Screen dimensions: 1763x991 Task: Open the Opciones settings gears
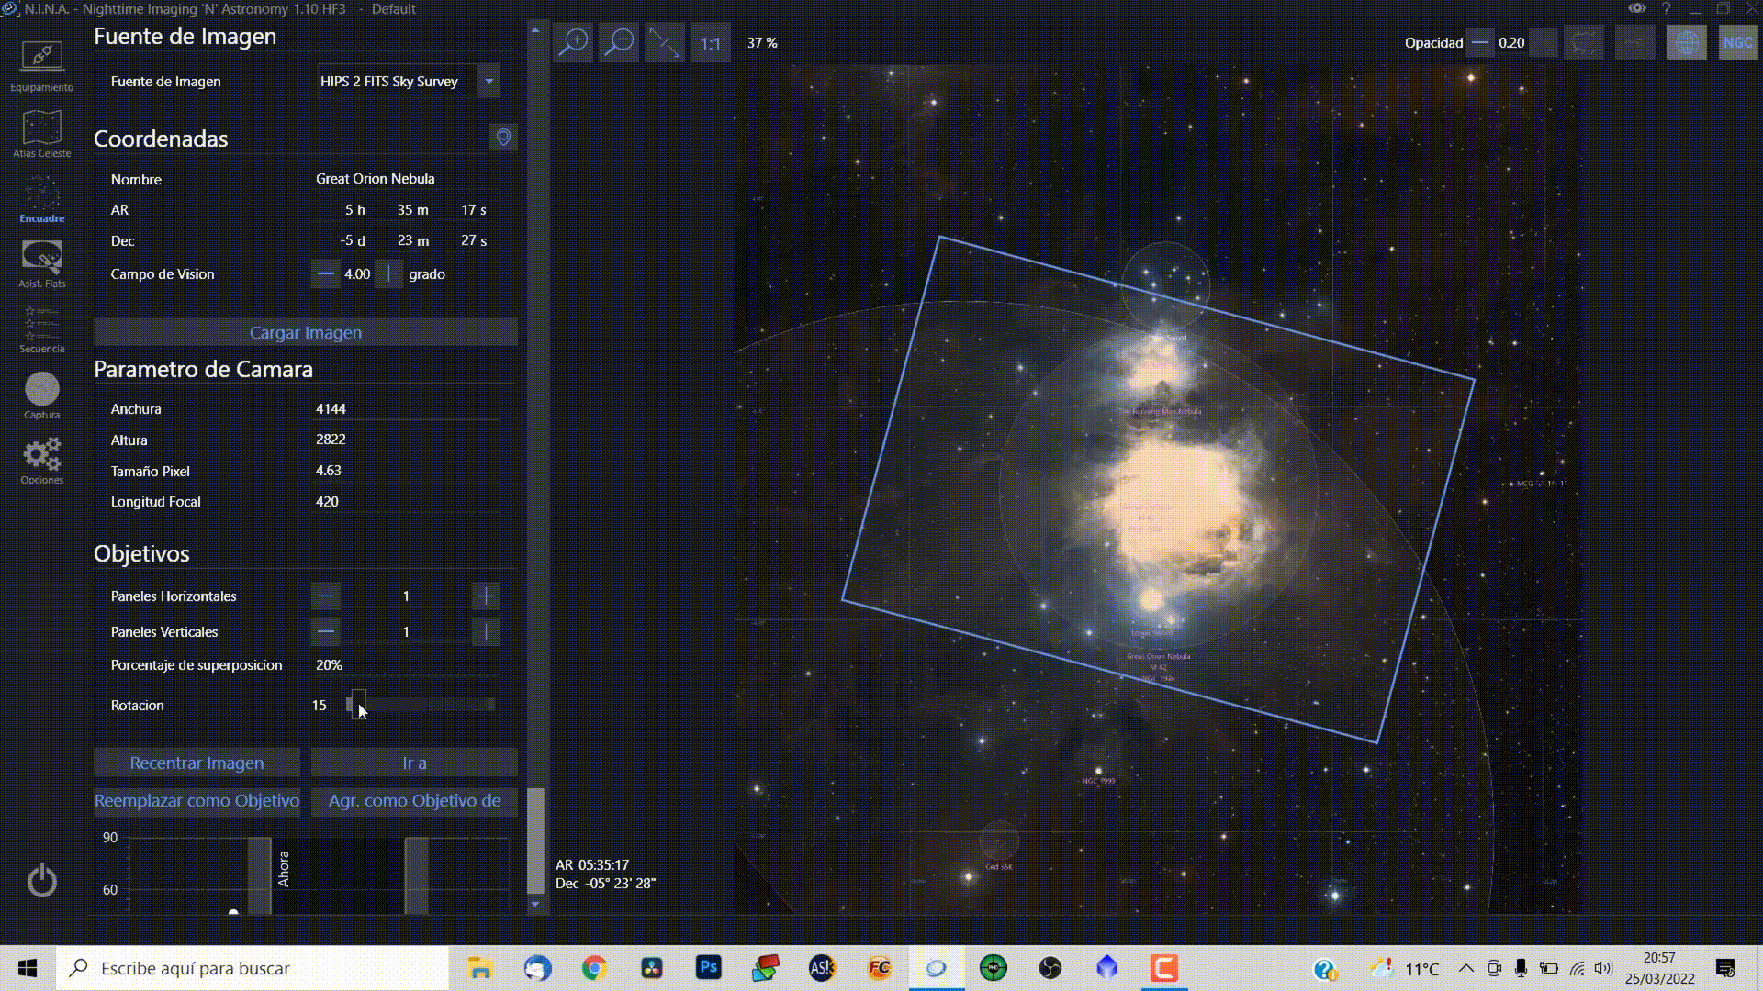41,462
